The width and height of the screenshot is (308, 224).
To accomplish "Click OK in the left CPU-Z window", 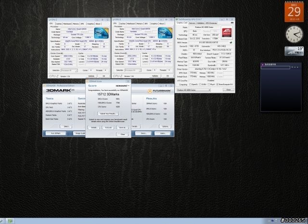I will [x=104, y=76].
